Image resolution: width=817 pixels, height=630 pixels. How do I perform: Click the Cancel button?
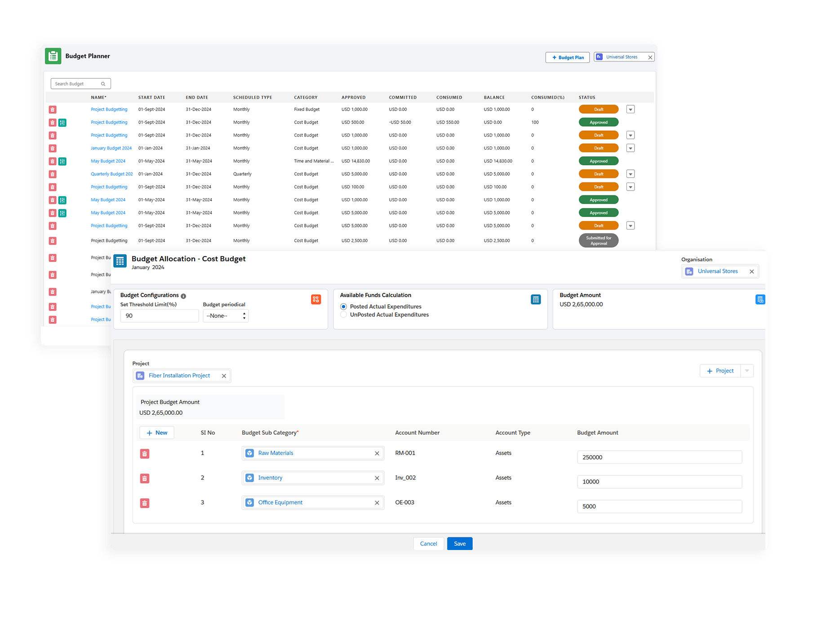428,544
